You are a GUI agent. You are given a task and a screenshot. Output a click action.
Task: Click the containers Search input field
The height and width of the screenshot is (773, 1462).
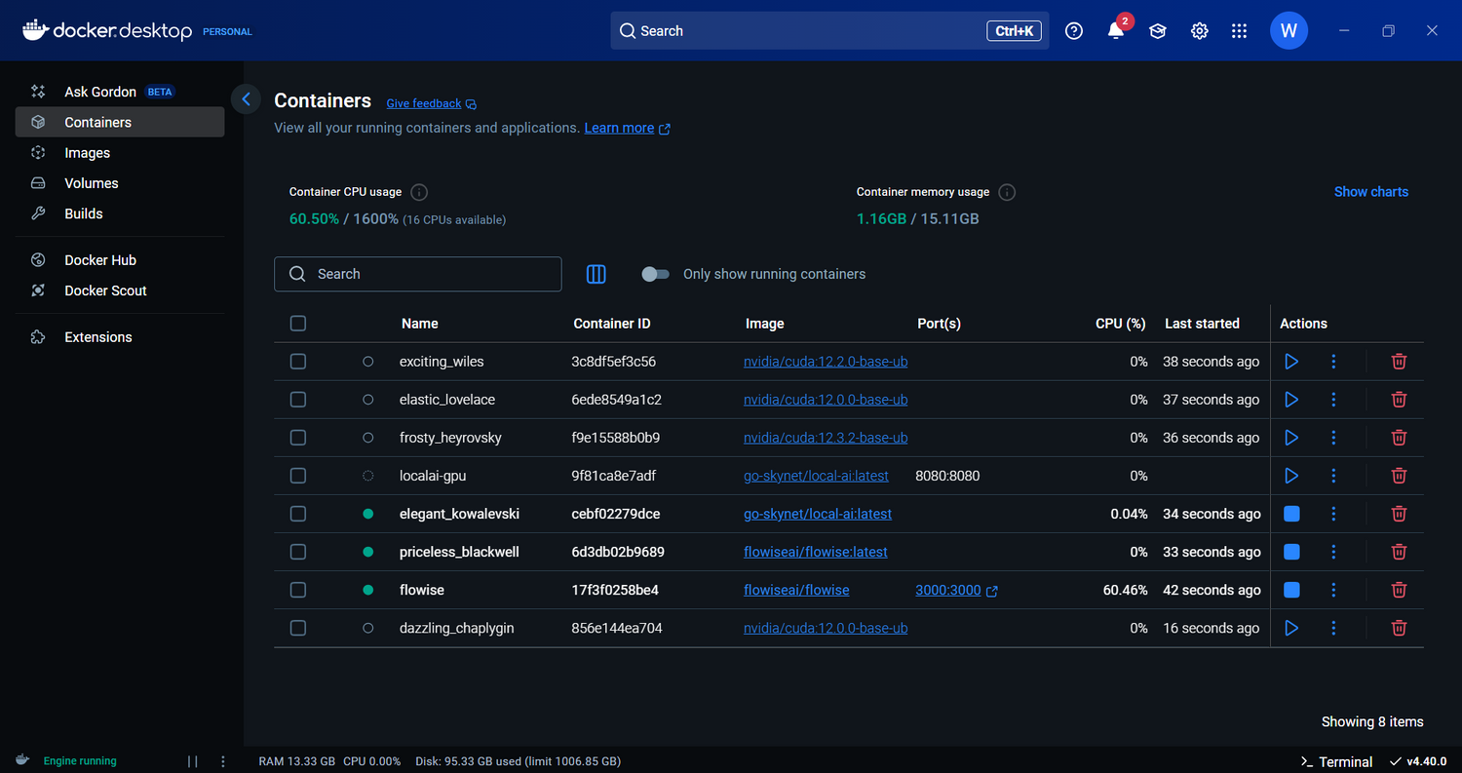[418, 274]
